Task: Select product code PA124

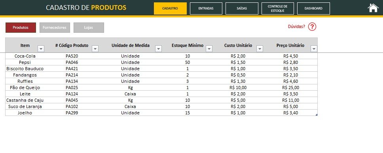Action: click(72, 94)
